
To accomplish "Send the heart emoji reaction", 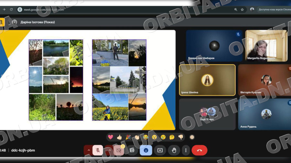I will tap(111, 137).
